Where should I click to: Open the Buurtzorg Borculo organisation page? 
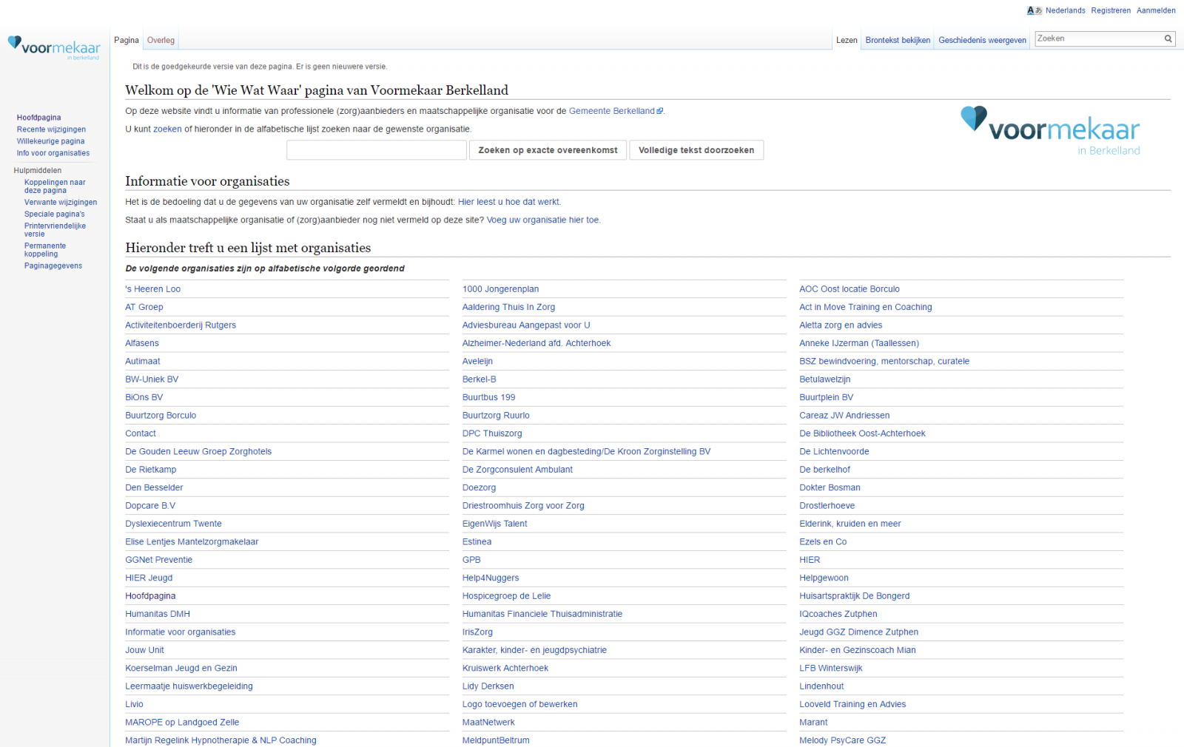(161, 416)
